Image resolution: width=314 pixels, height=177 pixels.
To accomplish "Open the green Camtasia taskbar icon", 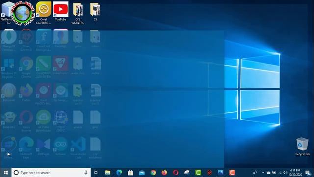I will tap(198, 173).
